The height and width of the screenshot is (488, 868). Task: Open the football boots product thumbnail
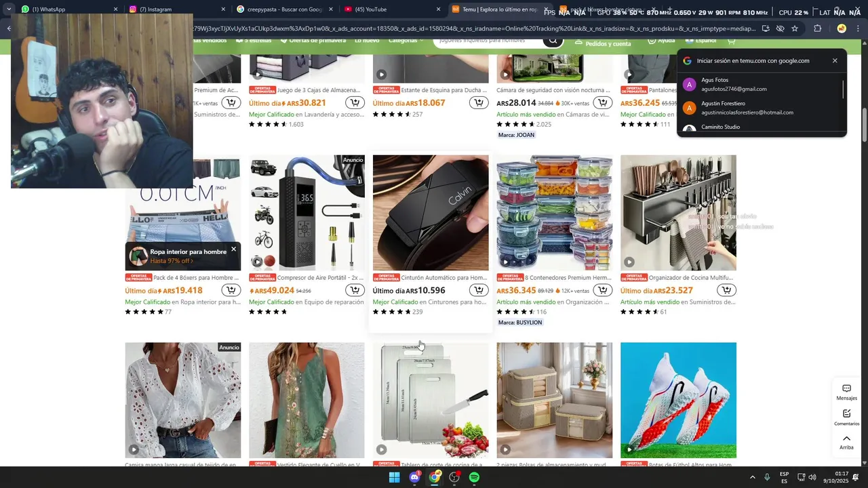[678, 400]
